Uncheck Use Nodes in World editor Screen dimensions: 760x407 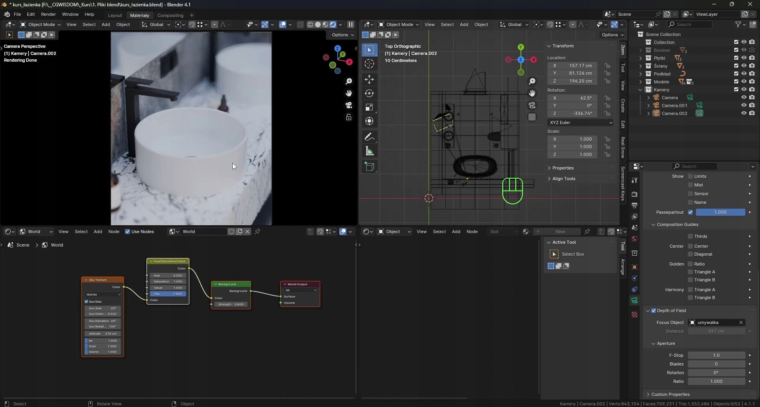[127, 232]
